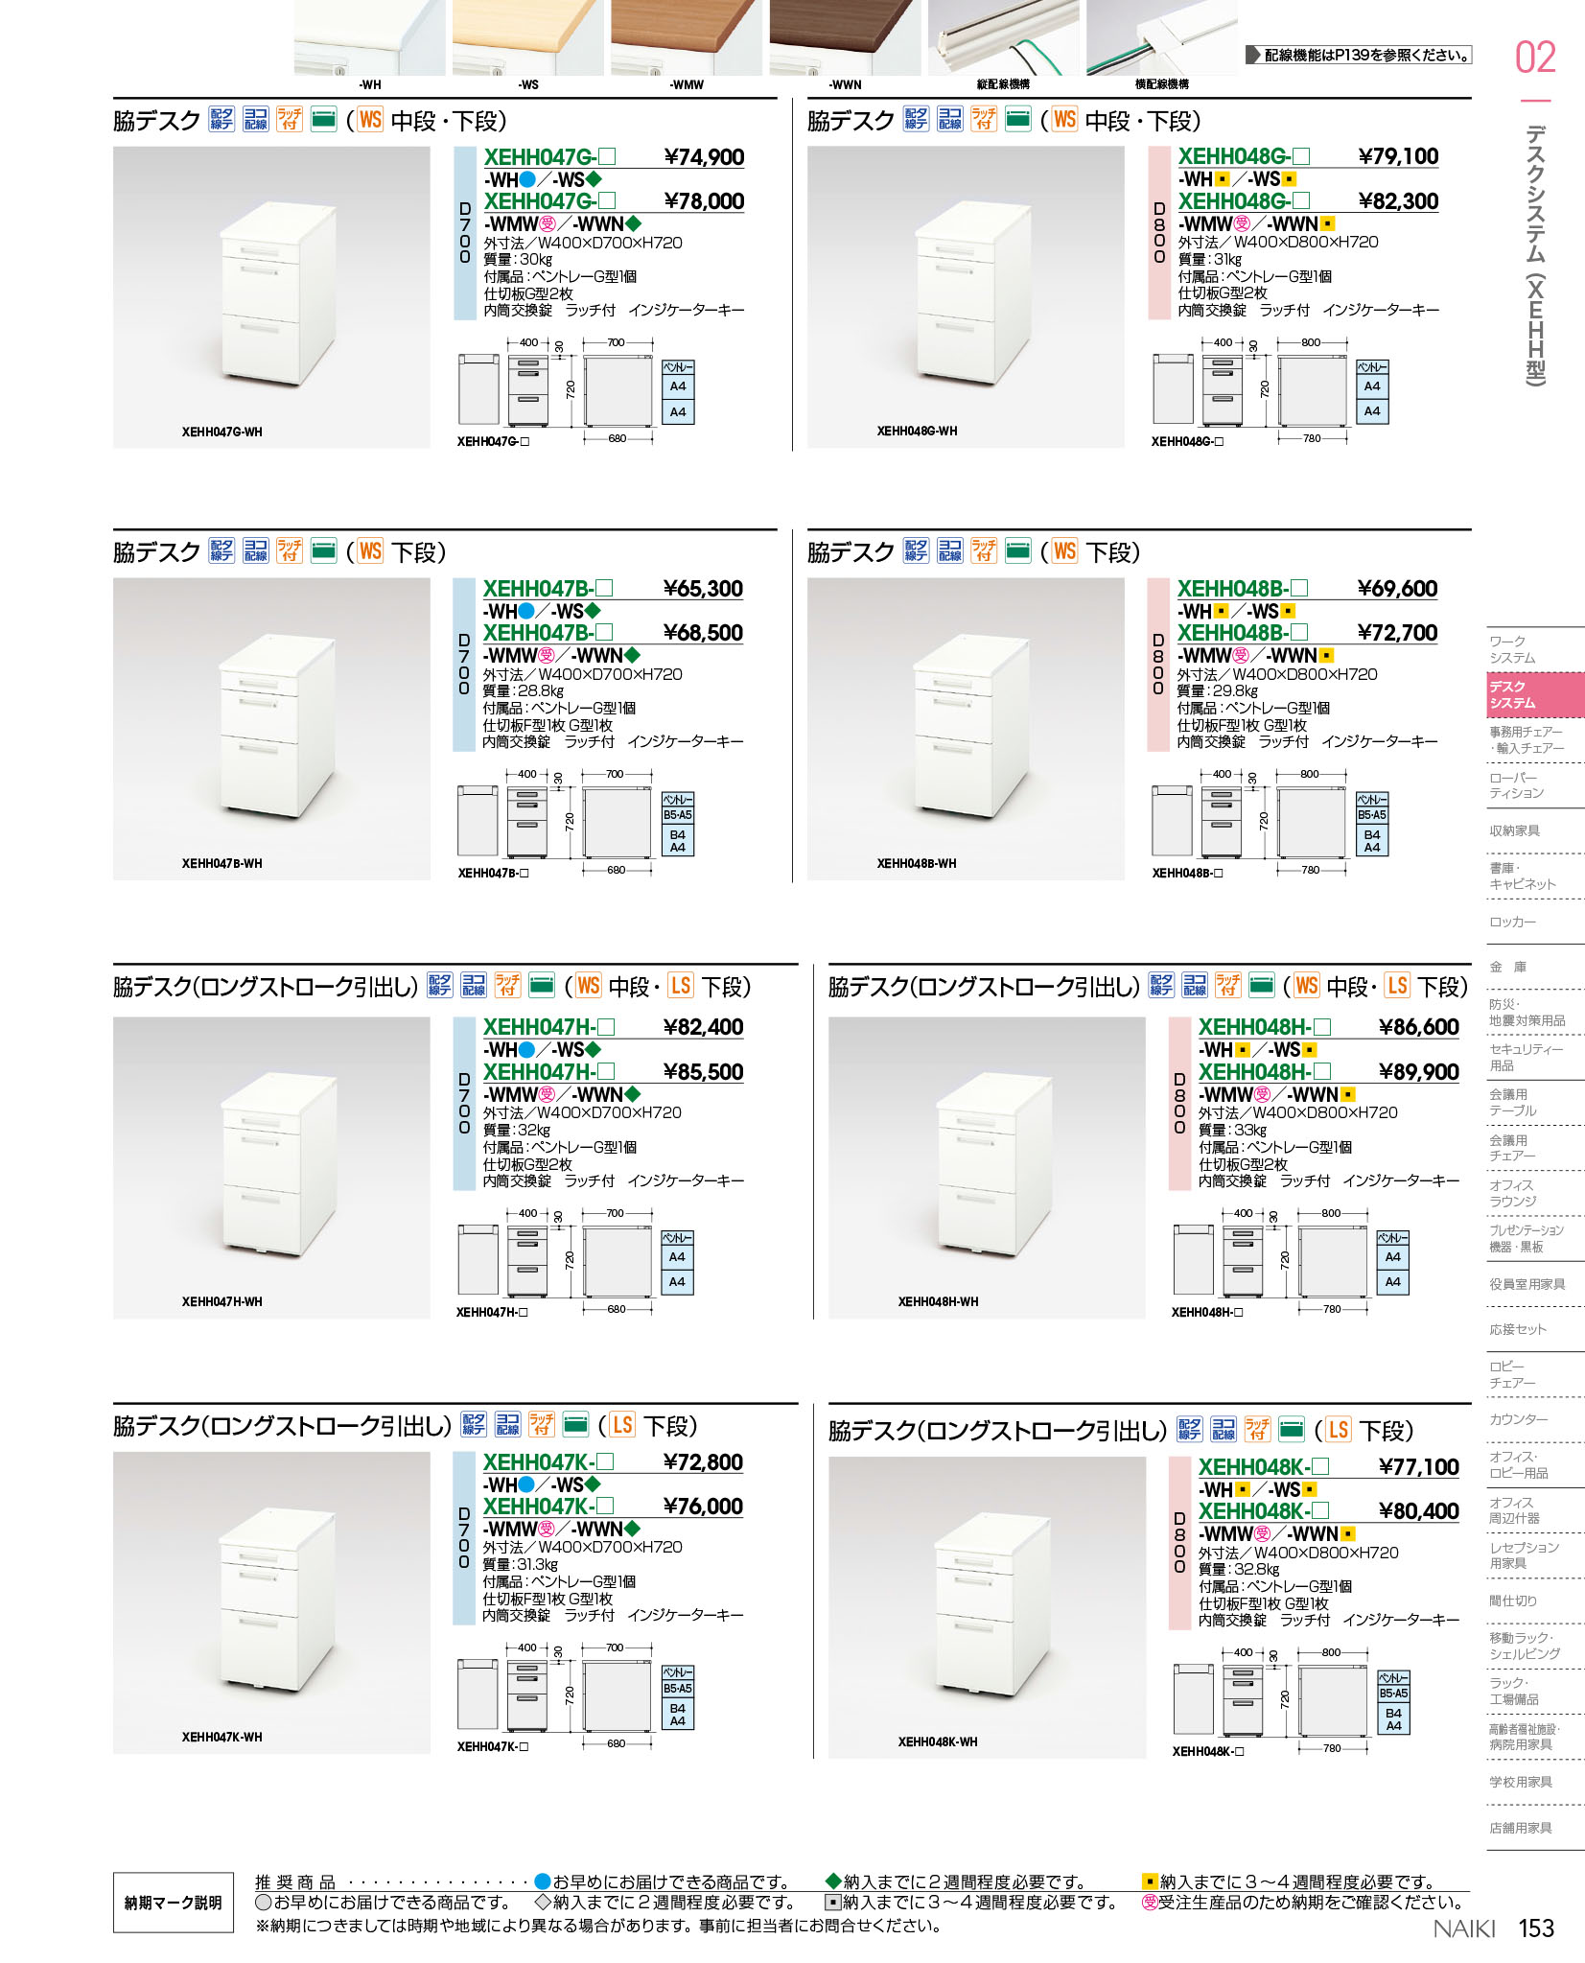Image resolution: width=1585 pixels, height=1963 pixels.
Task: Click the arrow beside 配線機能はP139を参照ください
Action: click(x=1252, y=56)
